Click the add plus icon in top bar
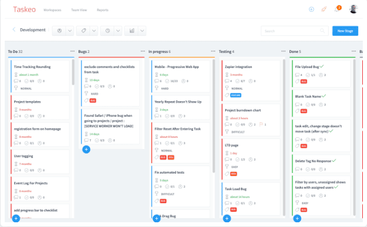Viewport: 367px width, 227px height. pyautogui.click(x=312, y=9)
